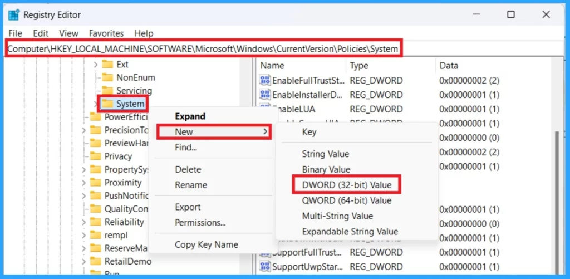Expand the ReserveMa key chevron
The width and height of the screenshot is (570, 279).
pos(83,248)
